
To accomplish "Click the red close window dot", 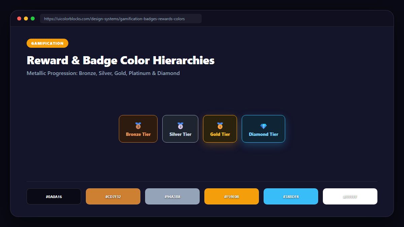I will [19, 18].
